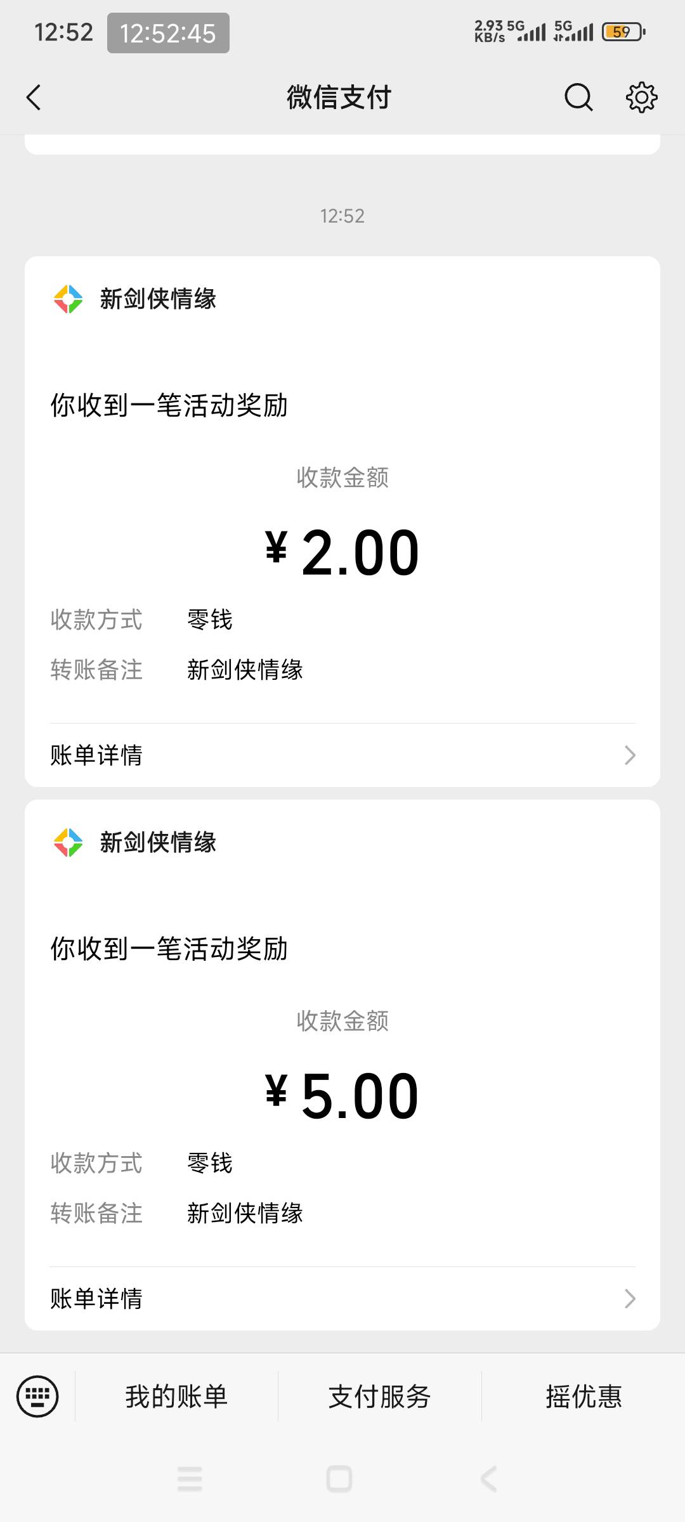This screenshot has width=685, height=1522.
Task: Tap the logo on the ¥2.00 card
Action: 68,299
